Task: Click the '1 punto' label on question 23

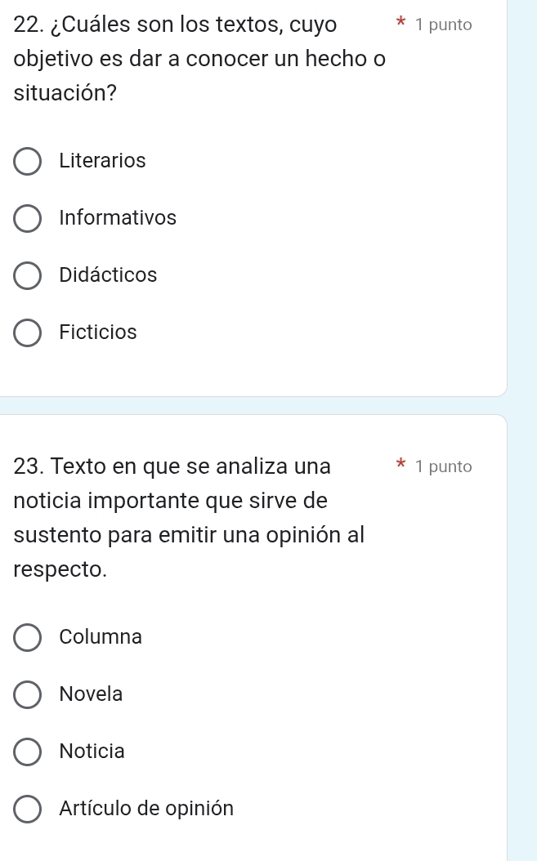Action: click(x=443, y=467)
